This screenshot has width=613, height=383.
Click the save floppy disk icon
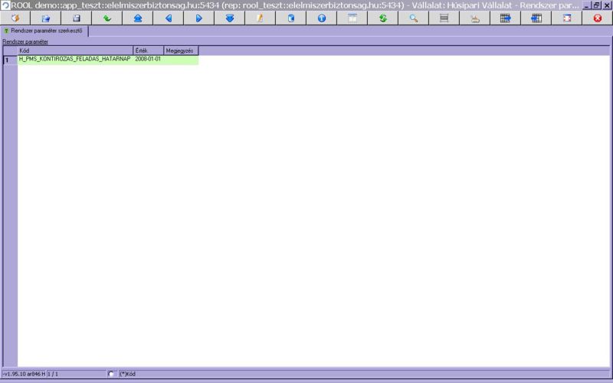[x=77, y=18]
